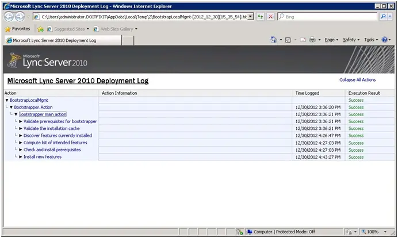Image resolution: width=398 pixels, height=238 pixels.
Task: Click the browser Back arrow button
Action: tap(9, 17)
